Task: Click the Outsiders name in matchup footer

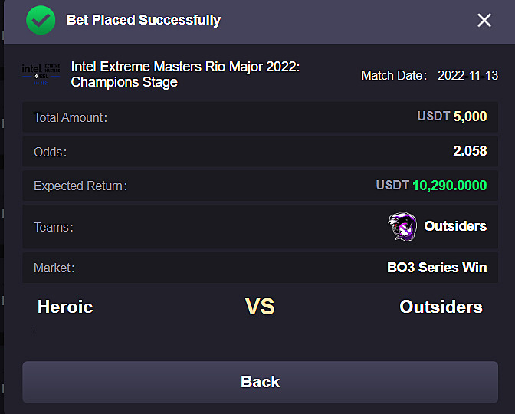Action: click(x=441, y=307)
